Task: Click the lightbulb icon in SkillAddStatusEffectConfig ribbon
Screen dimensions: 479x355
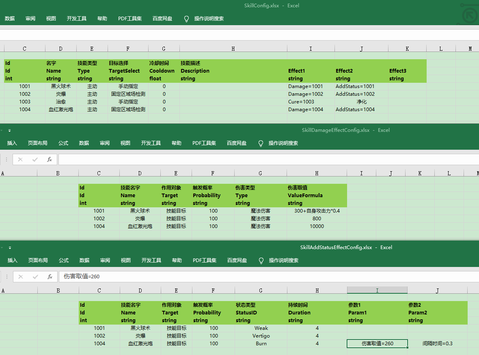Action: (261, 261)
